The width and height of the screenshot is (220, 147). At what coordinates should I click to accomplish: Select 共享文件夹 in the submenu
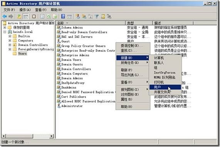(x=165, y=92)
